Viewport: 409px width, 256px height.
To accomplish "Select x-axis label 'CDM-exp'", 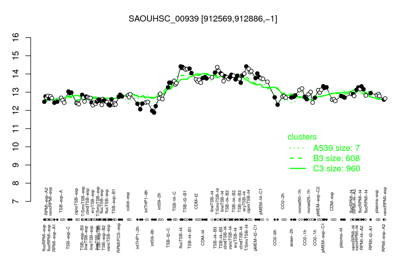I will [332, 201].
